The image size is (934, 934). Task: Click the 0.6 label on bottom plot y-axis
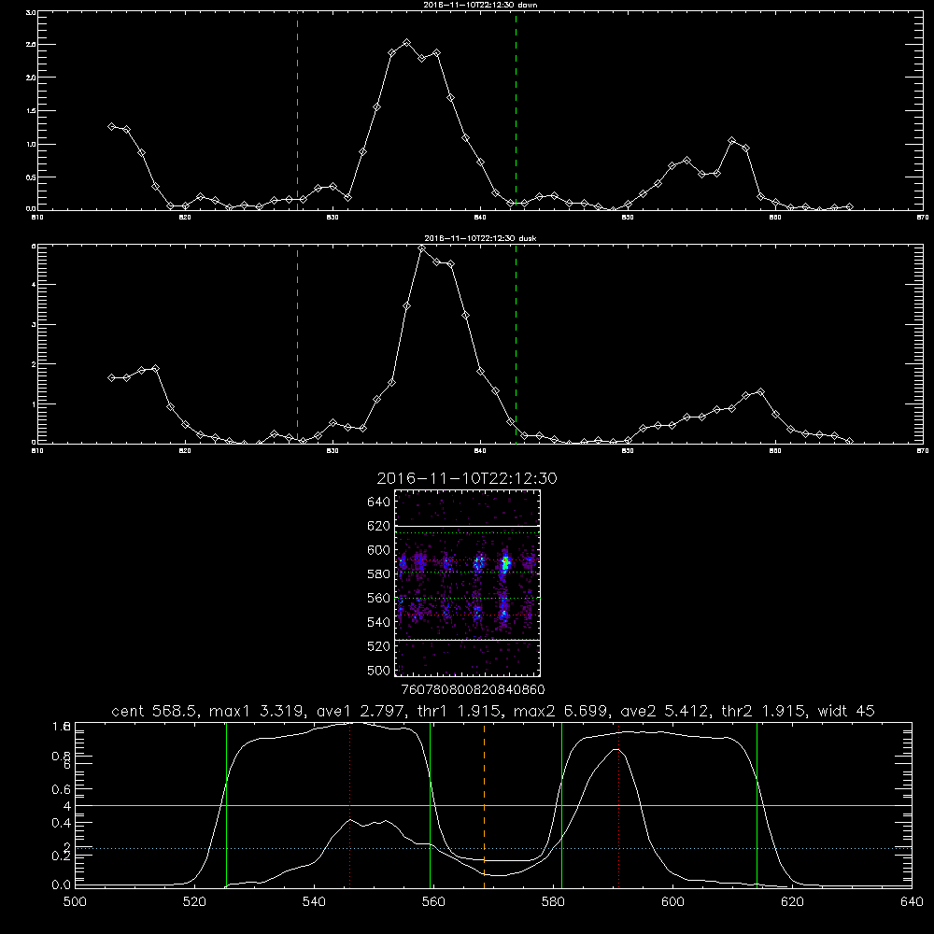tap(62, 789)
